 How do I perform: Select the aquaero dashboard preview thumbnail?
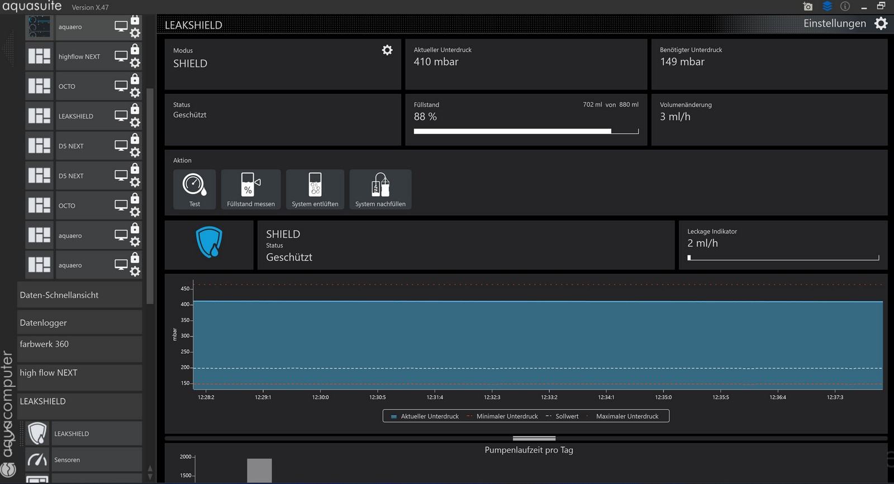click(39, 27)
